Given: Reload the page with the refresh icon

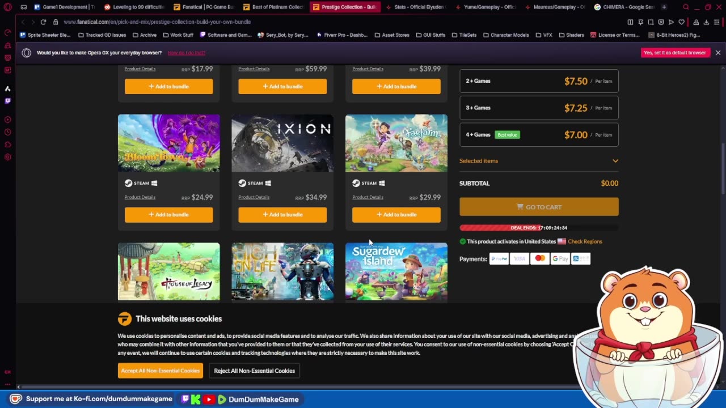Looking at the screenshot, I should (x=43, y=22).
